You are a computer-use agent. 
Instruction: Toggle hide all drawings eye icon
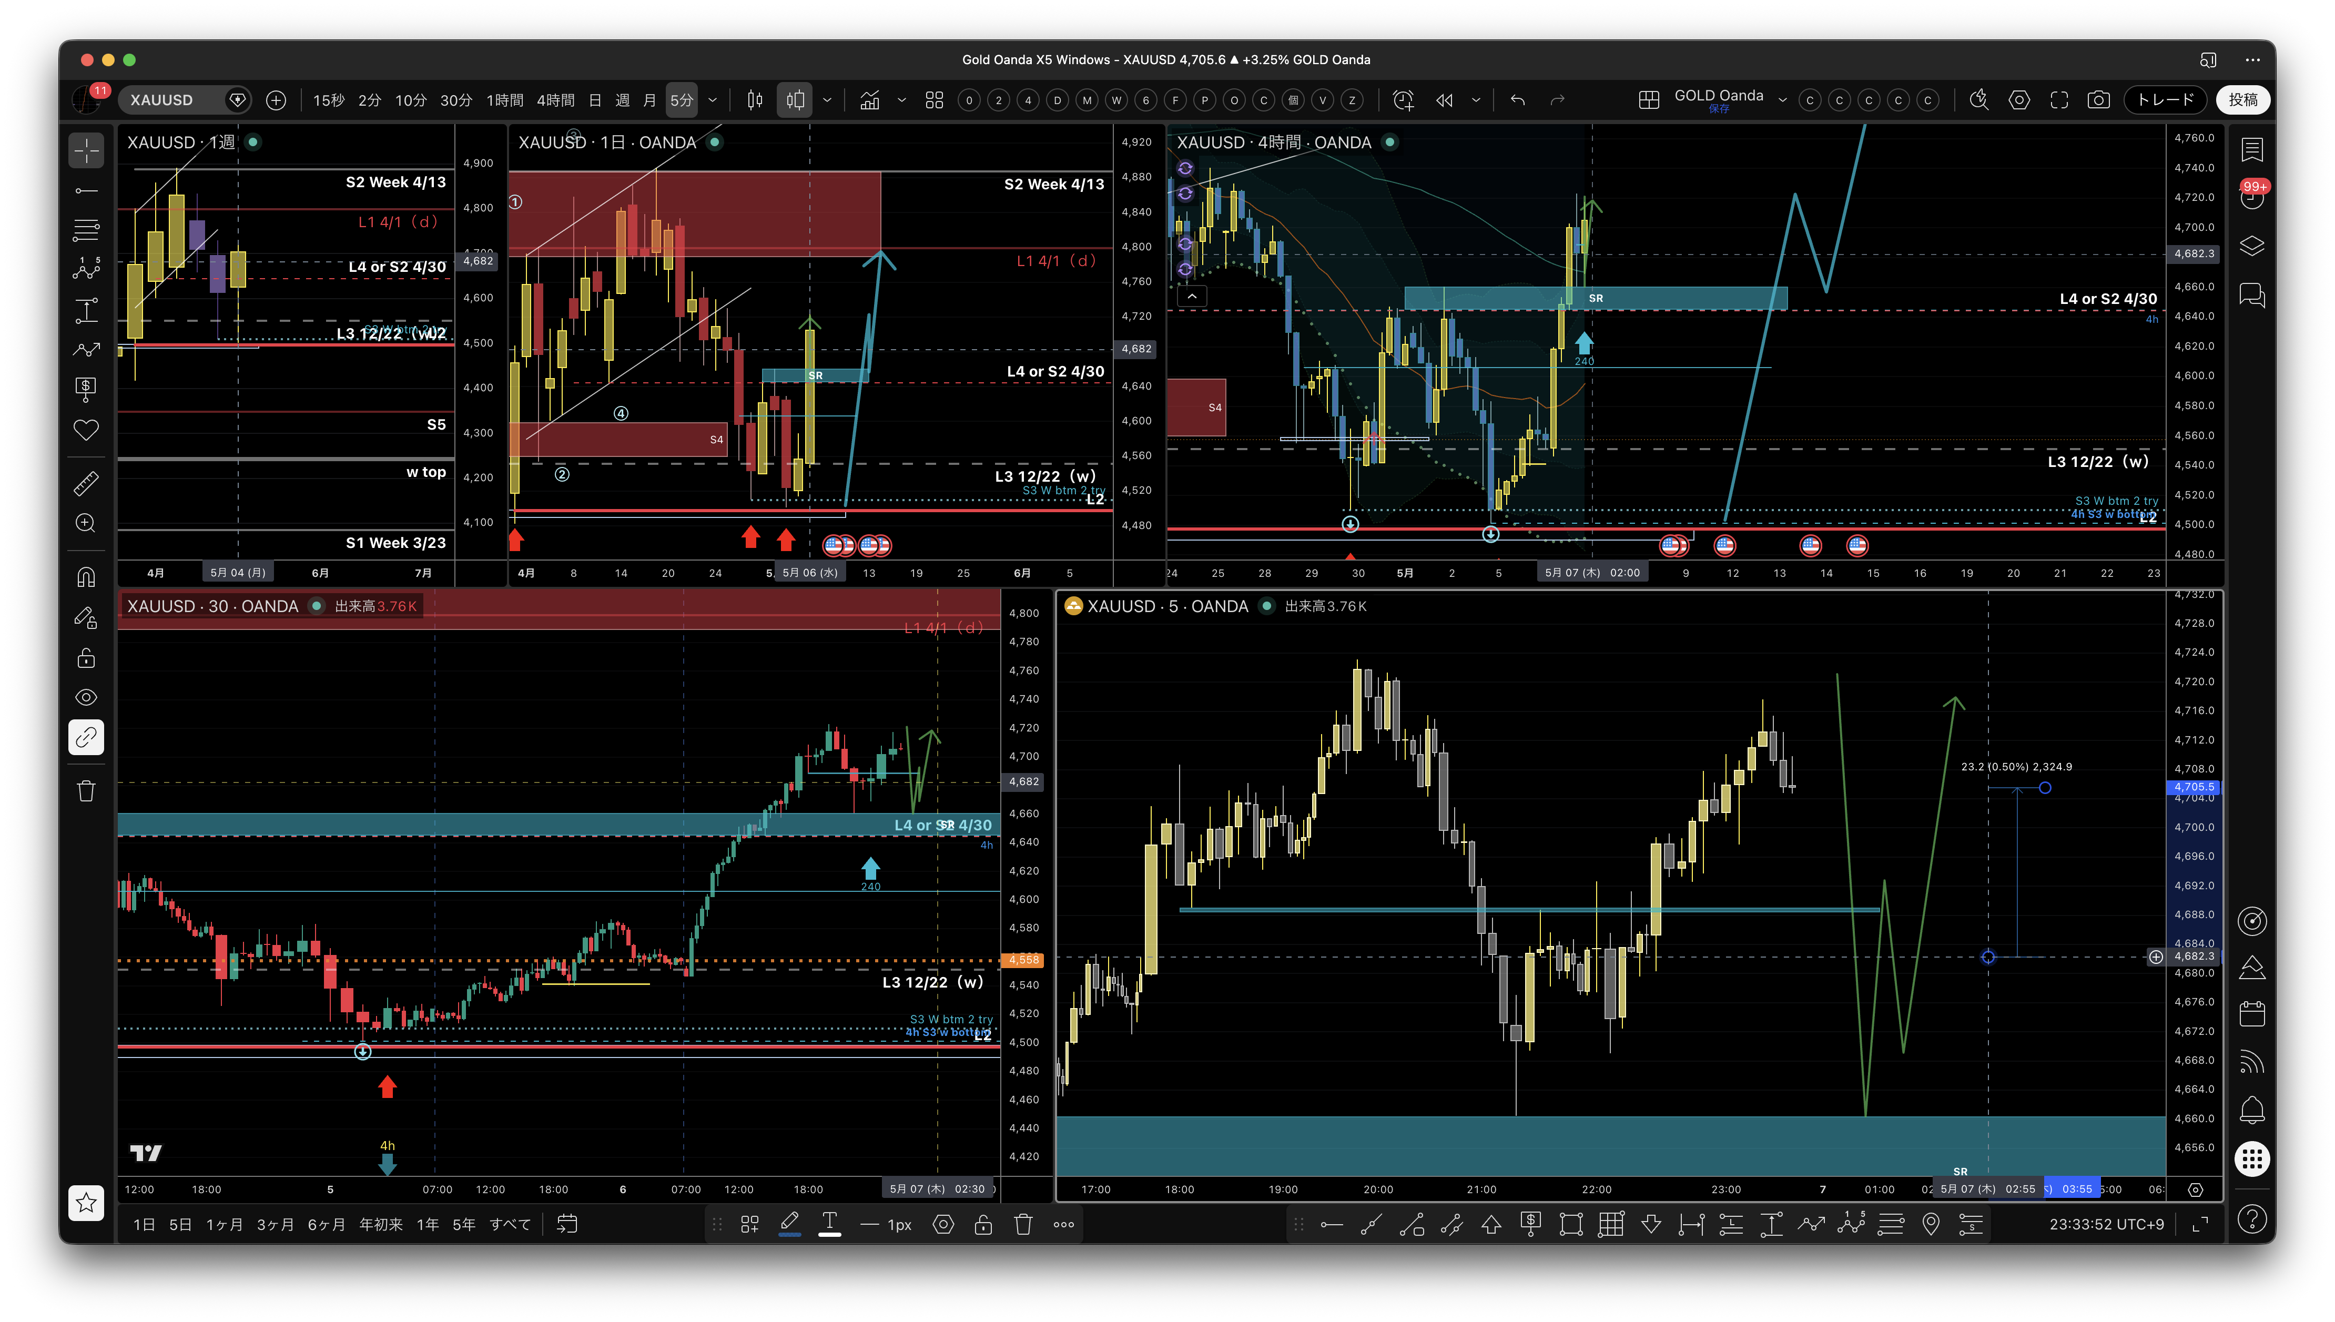click(86, 697)
